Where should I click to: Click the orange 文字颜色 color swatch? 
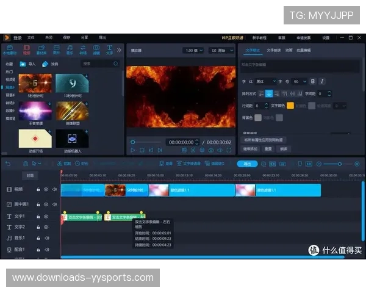click(290, 105)
